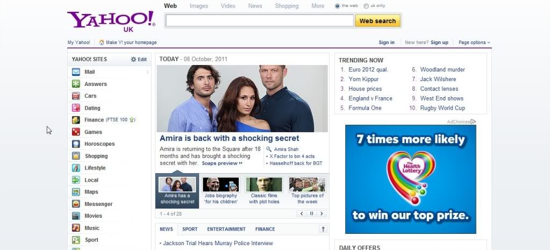Screen dimensions: 550x250
Task: Expand the Mail flyout arrow
Action: 147,72
